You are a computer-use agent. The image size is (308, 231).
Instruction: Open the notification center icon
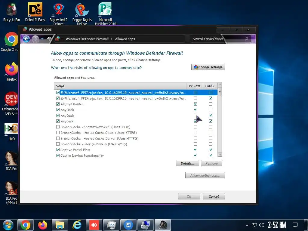pos(295,225)
